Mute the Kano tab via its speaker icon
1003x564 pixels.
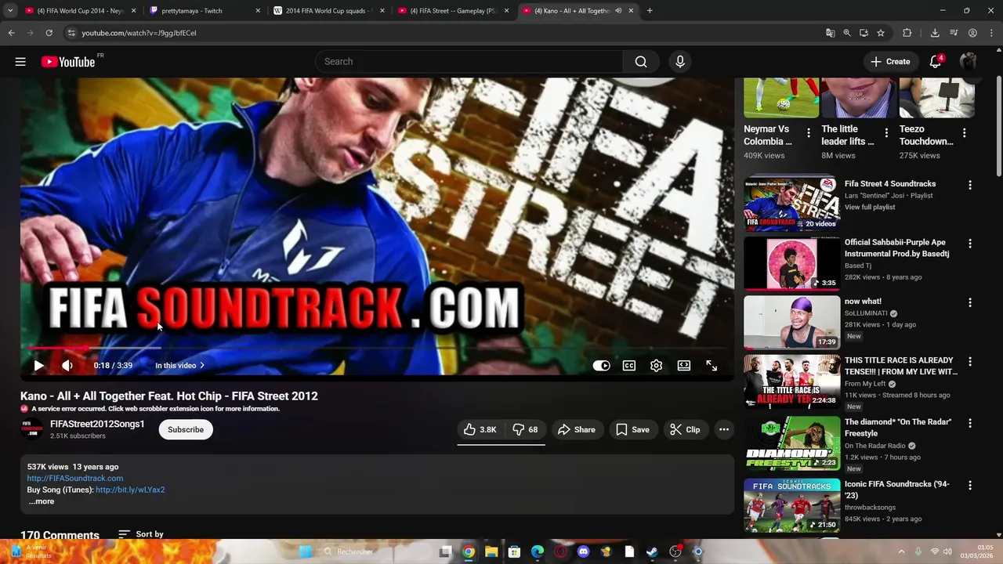pos(618,11)
